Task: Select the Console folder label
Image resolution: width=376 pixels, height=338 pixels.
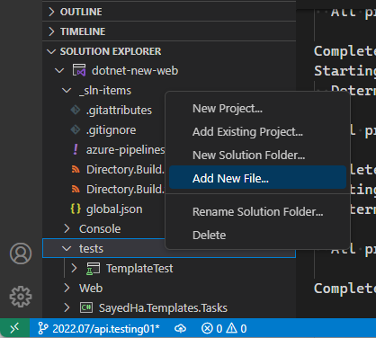Action: (x=100, y=229)
